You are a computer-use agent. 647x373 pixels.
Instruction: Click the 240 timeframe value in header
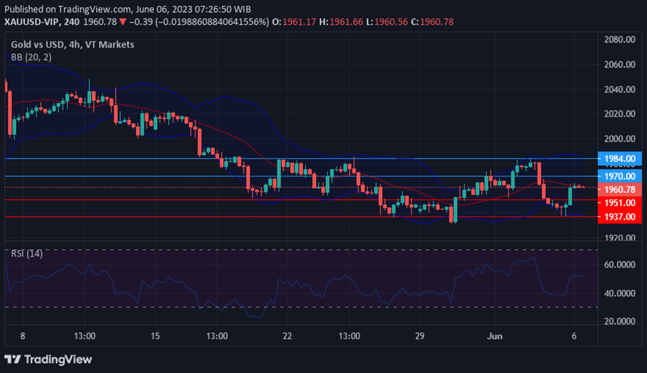(x=72, y=22)
